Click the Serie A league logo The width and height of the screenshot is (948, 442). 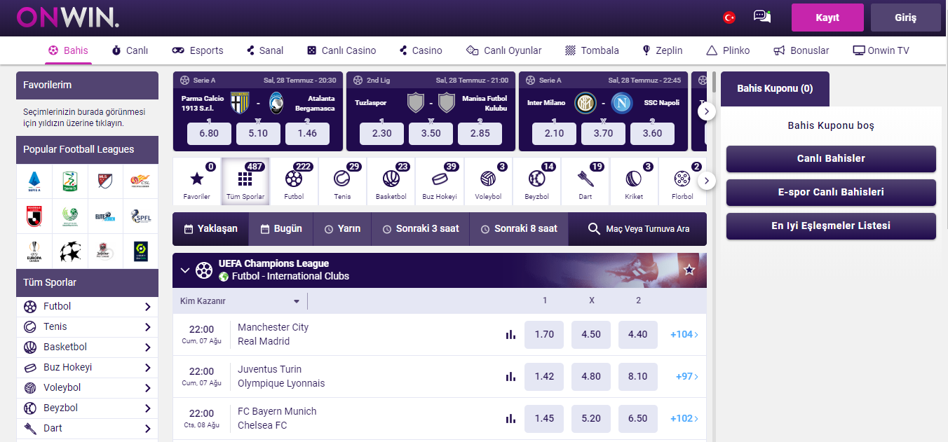click(x=34, y=181)
